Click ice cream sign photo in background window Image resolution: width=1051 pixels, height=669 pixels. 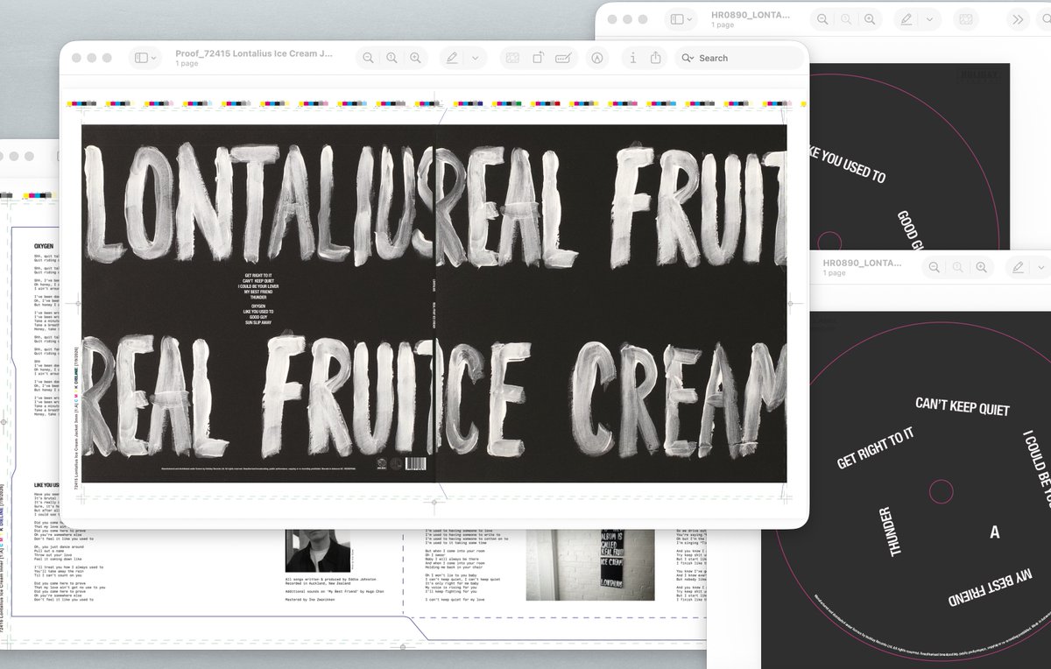point(589,565)
